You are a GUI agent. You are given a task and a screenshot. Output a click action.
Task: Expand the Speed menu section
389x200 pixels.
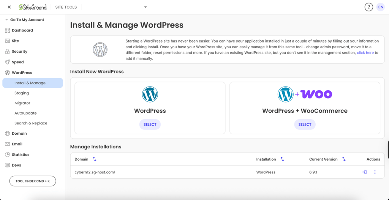pyautogui.click(x=18, y=62)
